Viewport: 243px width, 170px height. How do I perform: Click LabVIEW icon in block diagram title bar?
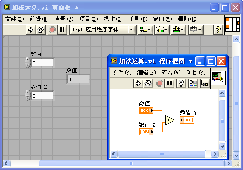(x=114, y=61)
